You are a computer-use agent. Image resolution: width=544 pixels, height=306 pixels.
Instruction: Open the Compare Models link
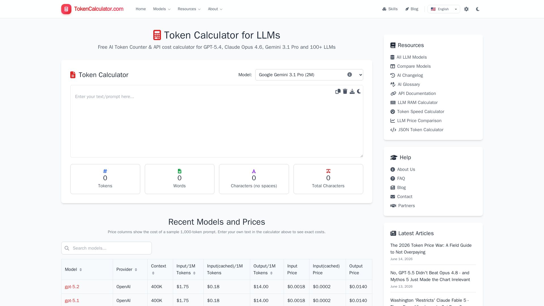[414, 66]
